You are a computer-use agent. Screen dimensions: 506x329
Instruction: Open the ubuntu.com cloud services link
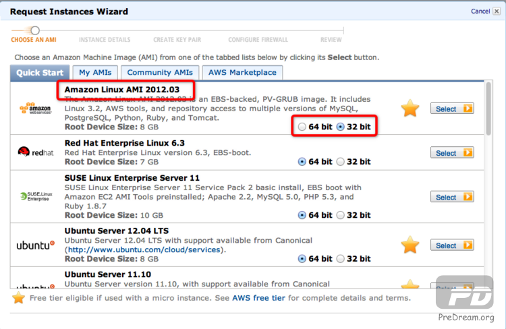(144, 249)
